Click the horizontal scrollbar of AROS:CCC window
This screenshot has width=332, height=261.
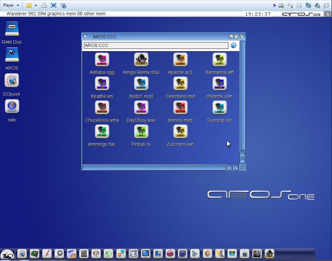pyautogui.click(x=154, y=167)
